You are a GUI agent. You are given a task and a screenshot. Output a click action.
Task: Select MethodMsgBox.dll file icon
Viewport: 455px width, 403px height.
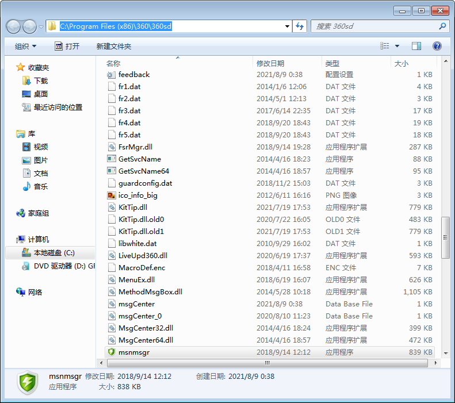[x=112, y=292]
